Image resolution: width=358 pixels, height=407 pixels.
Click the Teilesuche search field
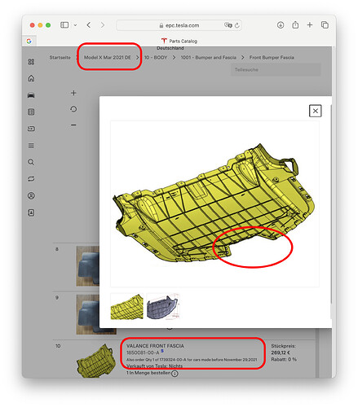pos(276,70)
